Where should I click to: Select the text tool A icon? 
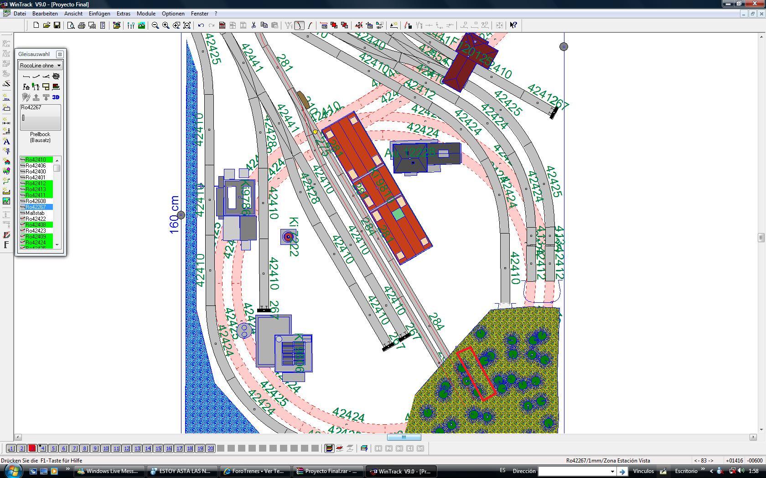[6, 142]
